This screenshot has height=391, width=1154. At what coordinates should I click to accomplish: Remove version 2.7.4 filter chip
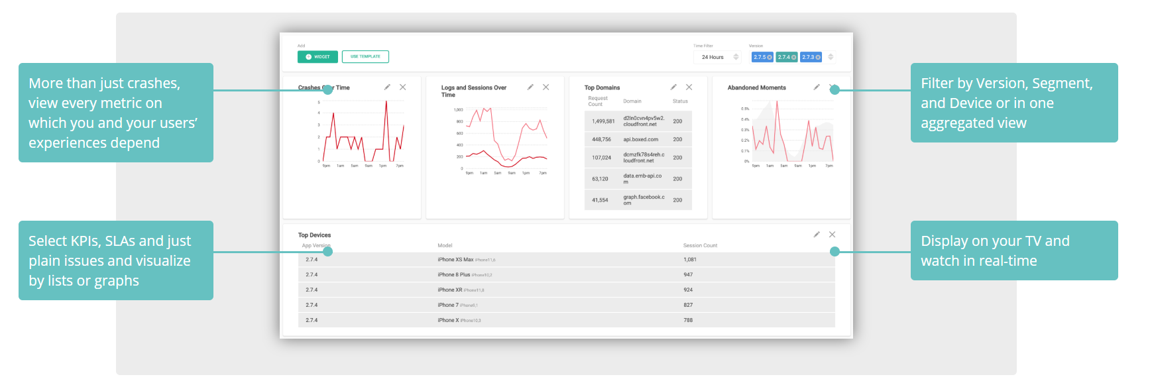click(x=793, y=58)
